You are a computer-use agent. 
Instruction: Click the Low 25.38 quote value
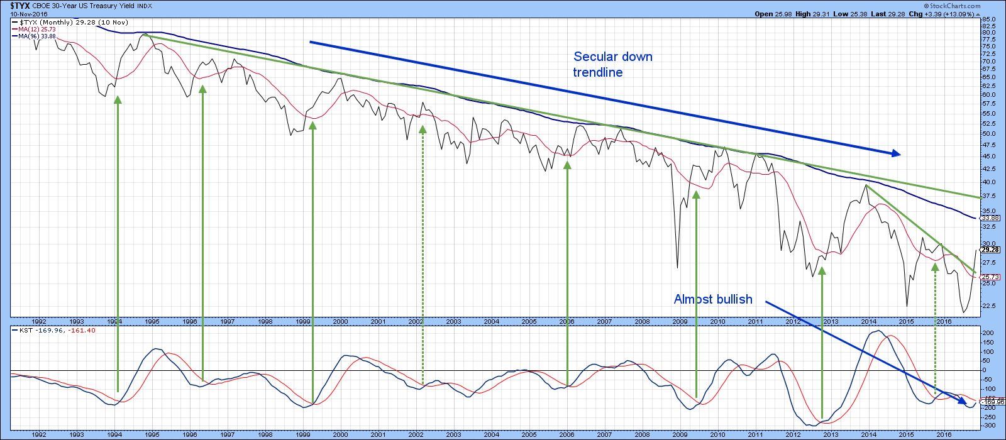(x=851, y=14)
